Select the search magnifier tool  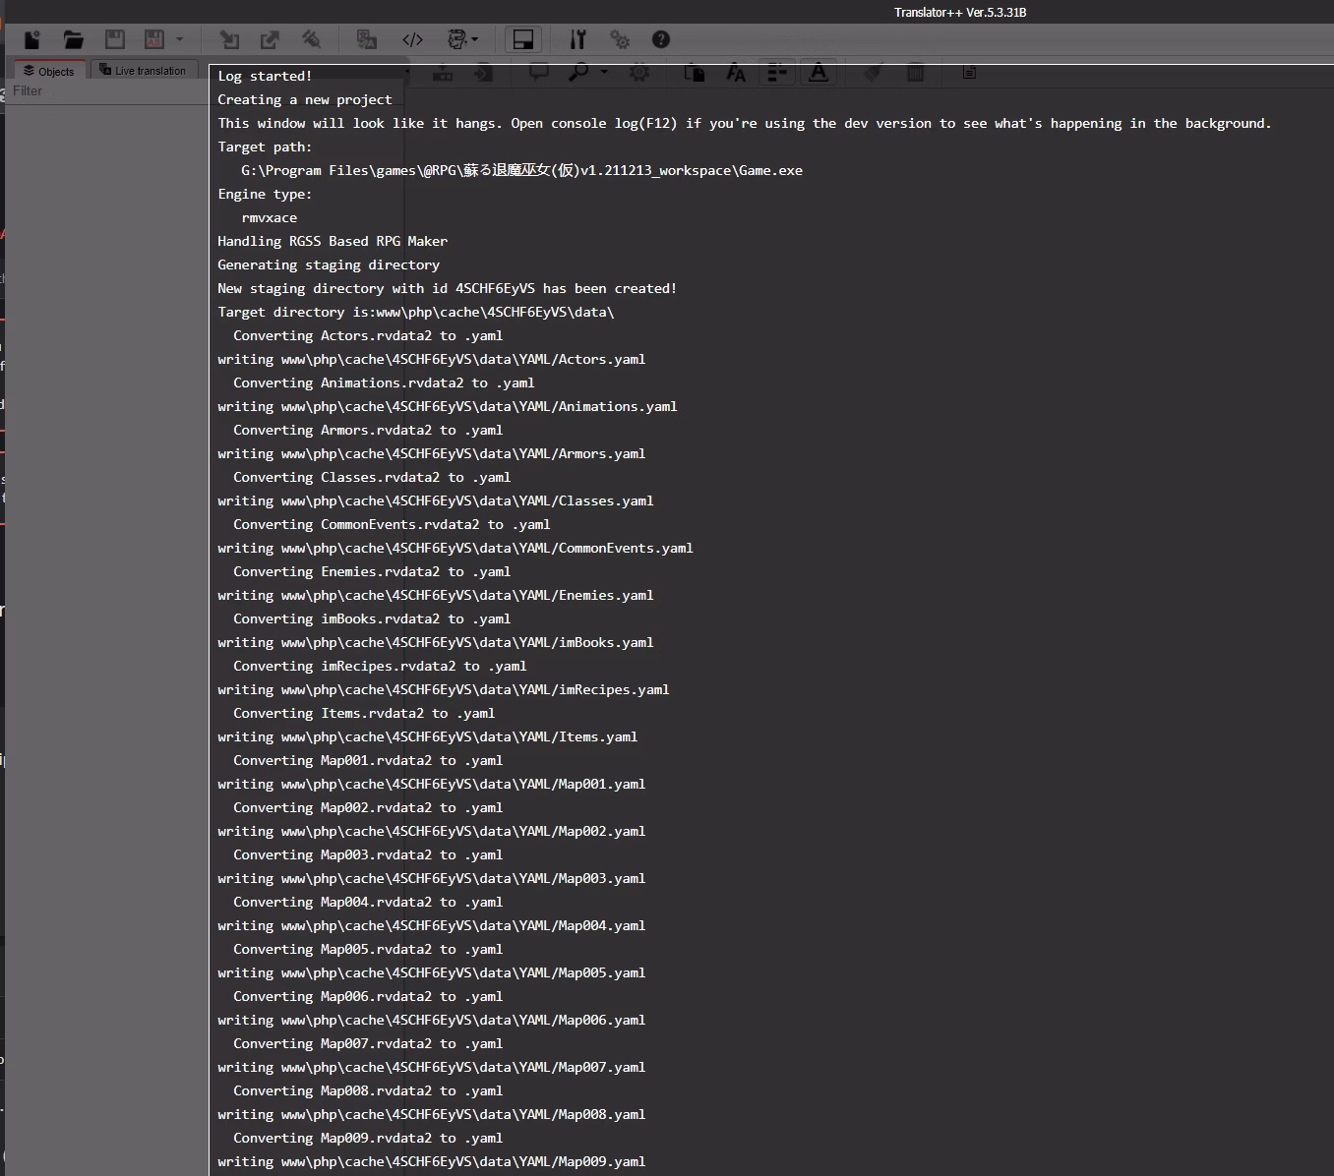click(578, 73)
